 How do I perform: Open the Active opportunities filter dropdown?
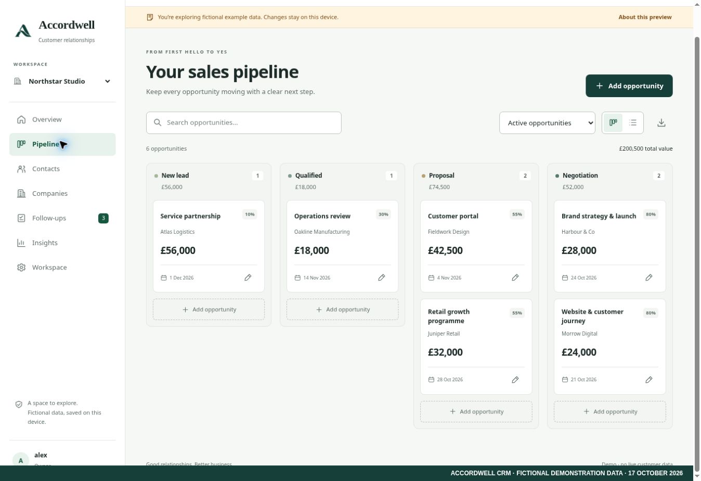click(x=547, y=123)
